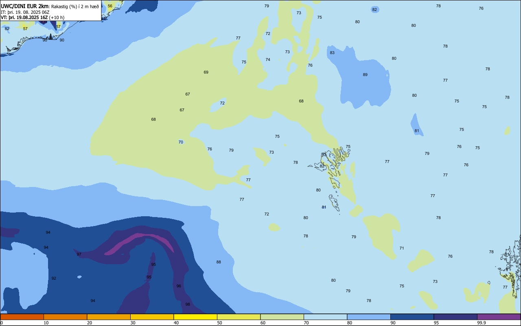Click the legend tick label 50
The width and height of the screenshot is (521, 326).
220,323
